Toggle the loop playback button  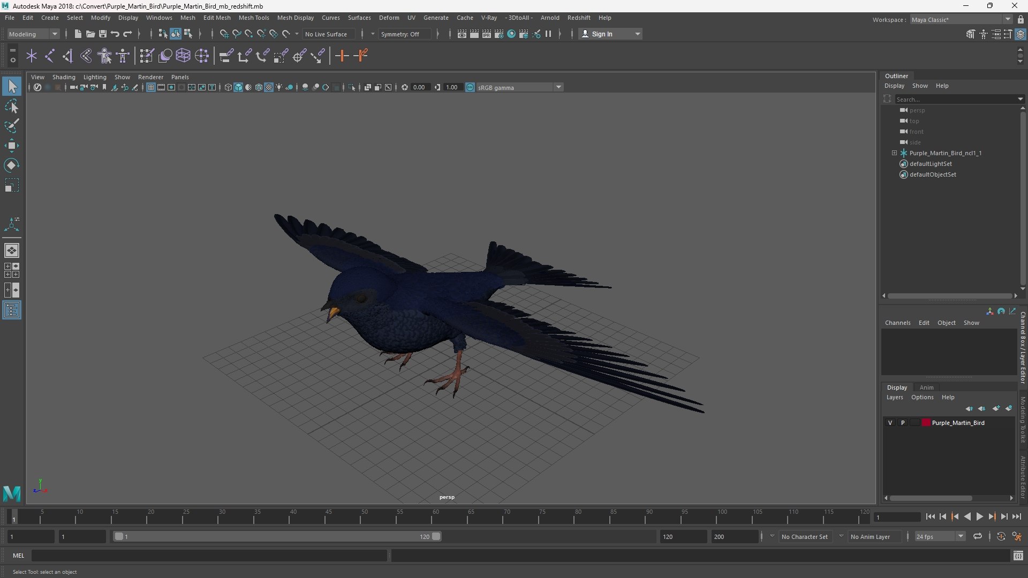coord(978,536)
